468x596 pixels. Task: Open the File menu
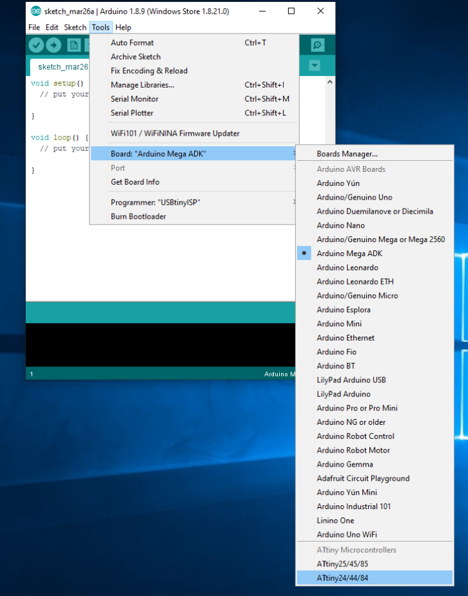pos(34,28)
